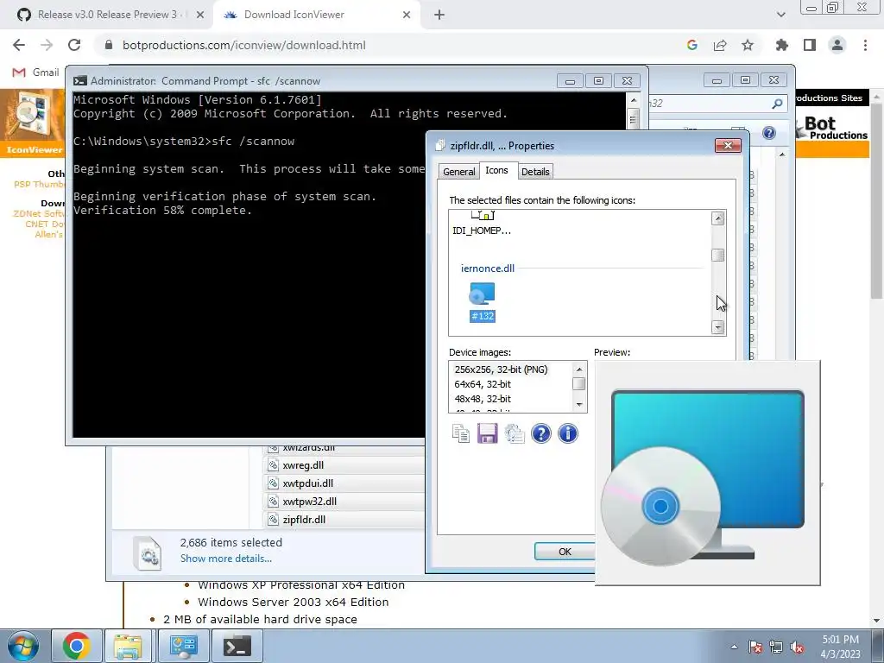
Task: Click the file icon beside items selected
Action: click(x=148, y=553)
